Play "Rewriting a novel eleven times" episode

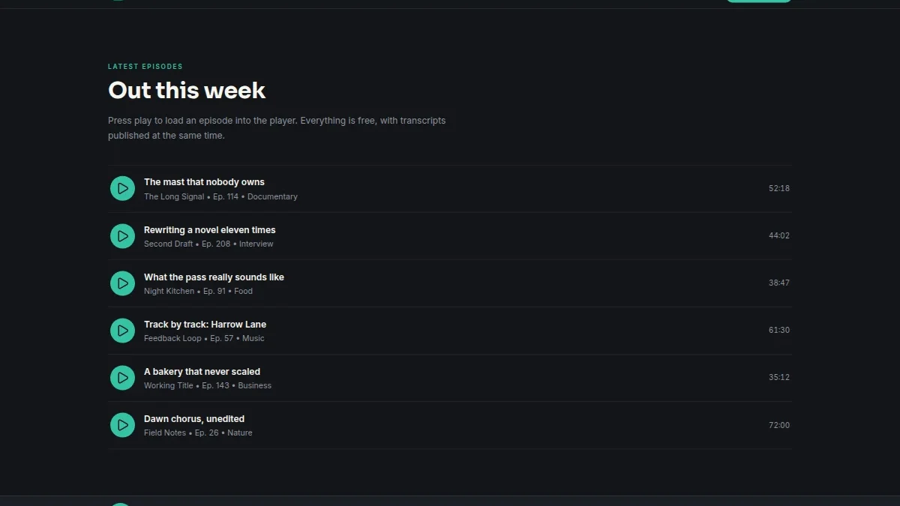tap(122, 236)
